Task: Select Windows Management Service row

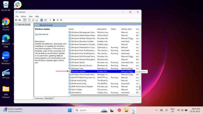Action: tap(103, 32)
